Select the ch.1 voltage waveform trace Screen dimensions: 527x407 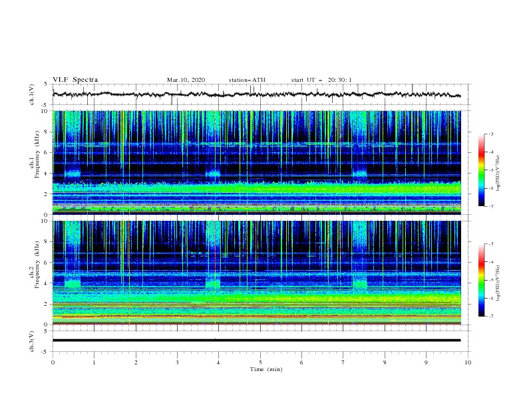[x=256, y=94]
